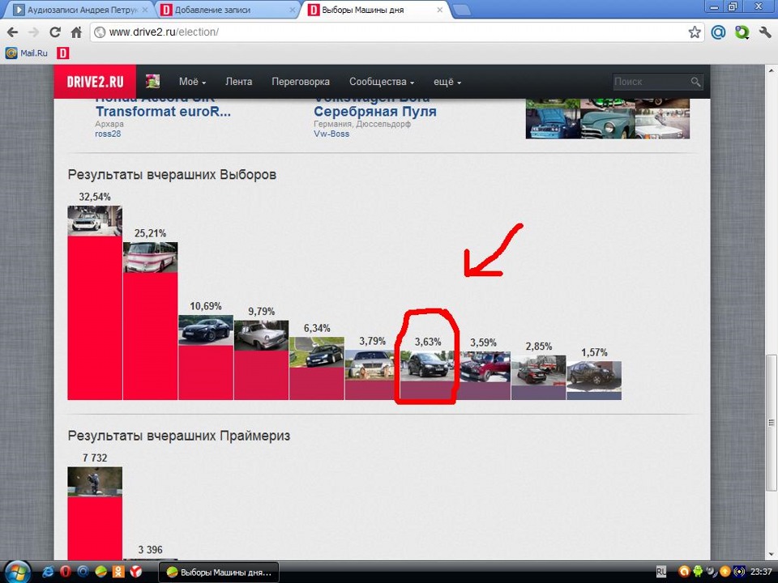The height and width of the screenshot is (583, 778).
Task: Open the Серебряная Пуля car link
Action: (375, 111)
